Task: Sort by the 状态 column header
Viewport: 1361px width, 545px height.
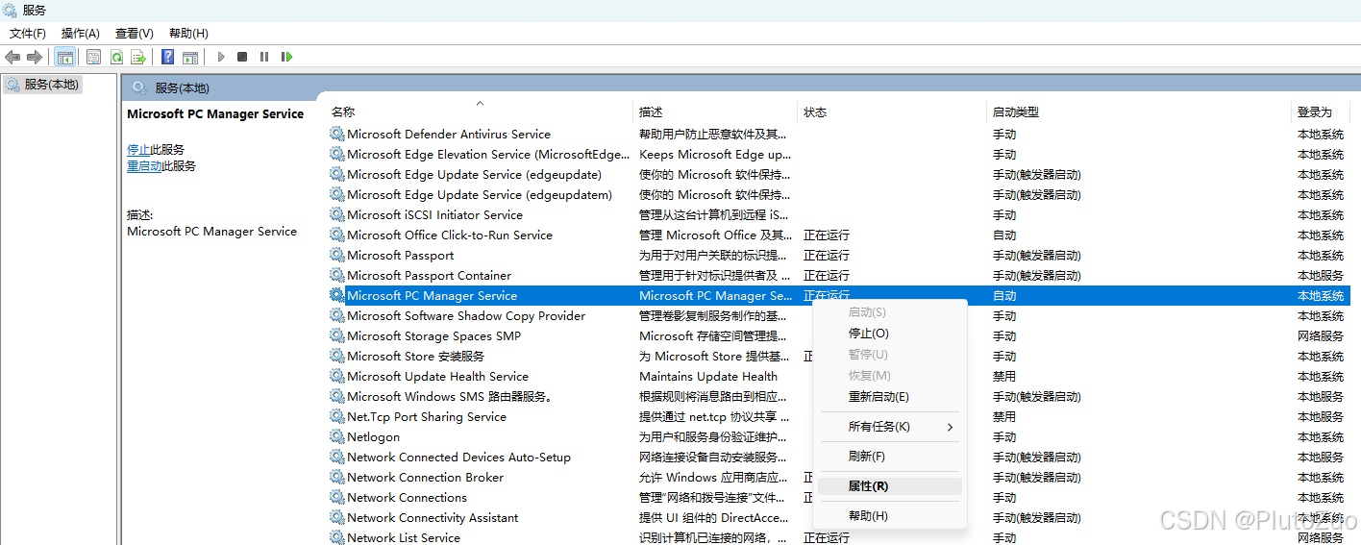Action: 815,111
